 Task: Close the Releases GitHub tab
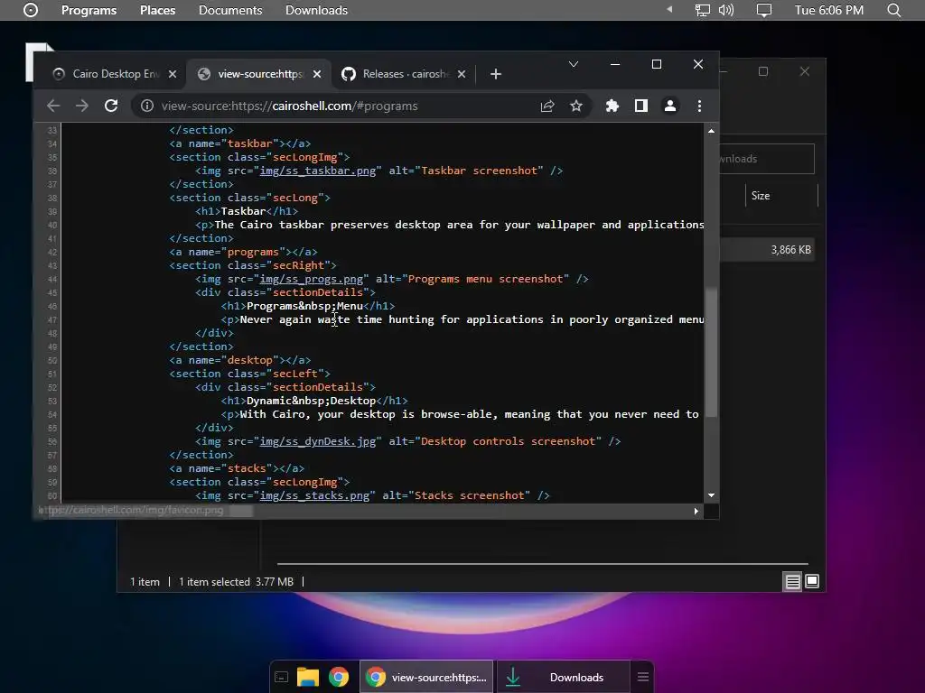tap(462, 74)
